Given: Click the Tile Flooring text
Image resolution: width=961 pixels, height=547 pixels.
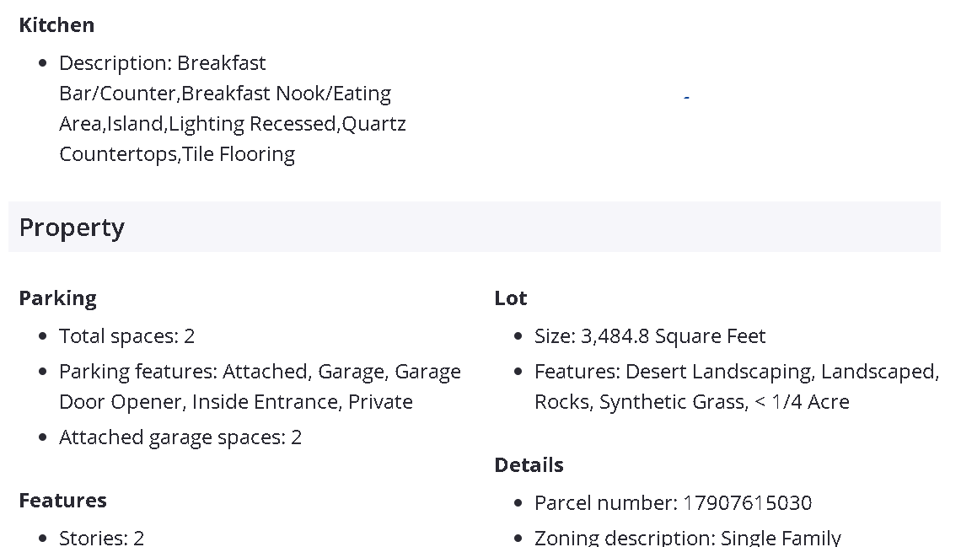Looking at the screenshot, I should (239, 155).
